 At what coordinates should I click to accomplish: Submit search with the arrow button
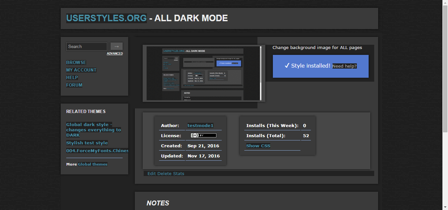tap(116, 46)
